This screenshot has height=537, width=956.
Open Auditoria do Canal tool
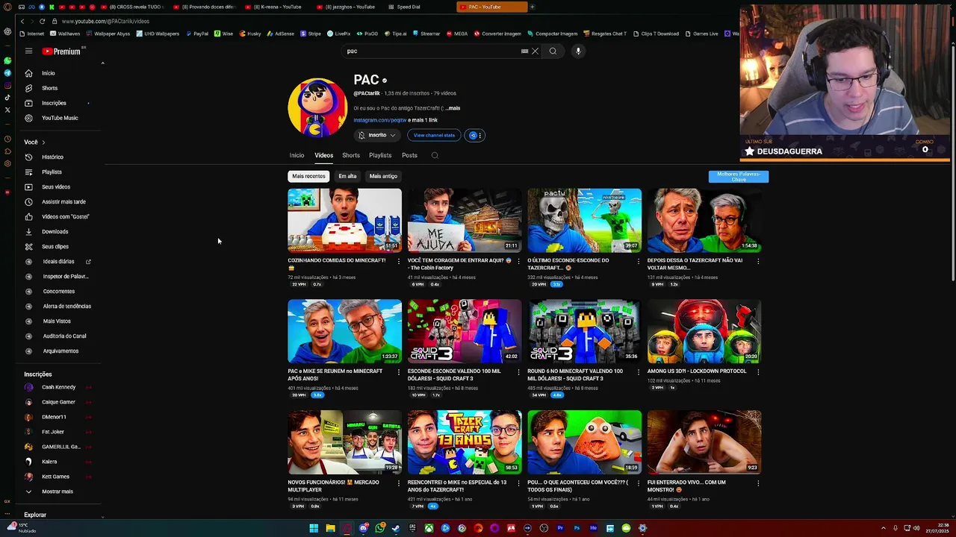[64, 336]
